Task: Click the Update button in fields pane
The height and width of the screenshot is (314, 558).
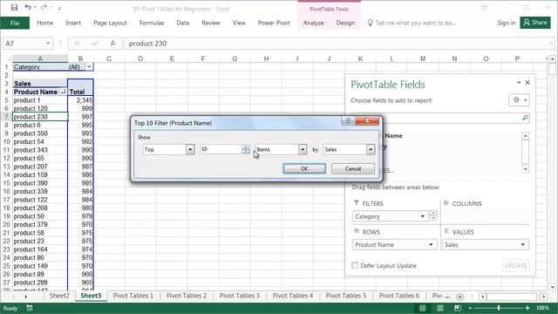Action: click(515, 265)
